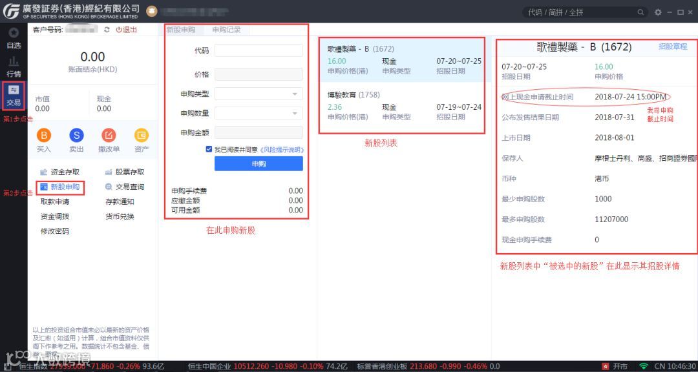
Task: Open 货币兑换 currency exchange
Action: [x=120, y=217]
